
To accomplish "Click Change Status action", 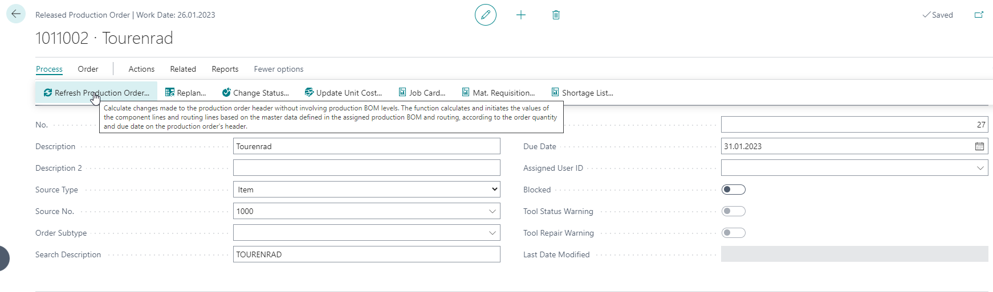I will point(255,93).
